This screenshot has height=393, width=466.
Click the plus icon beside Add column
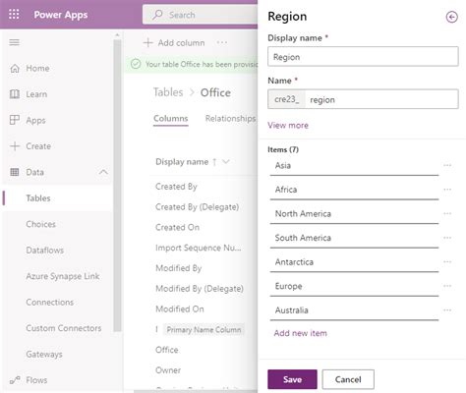[x=148, y=42]
